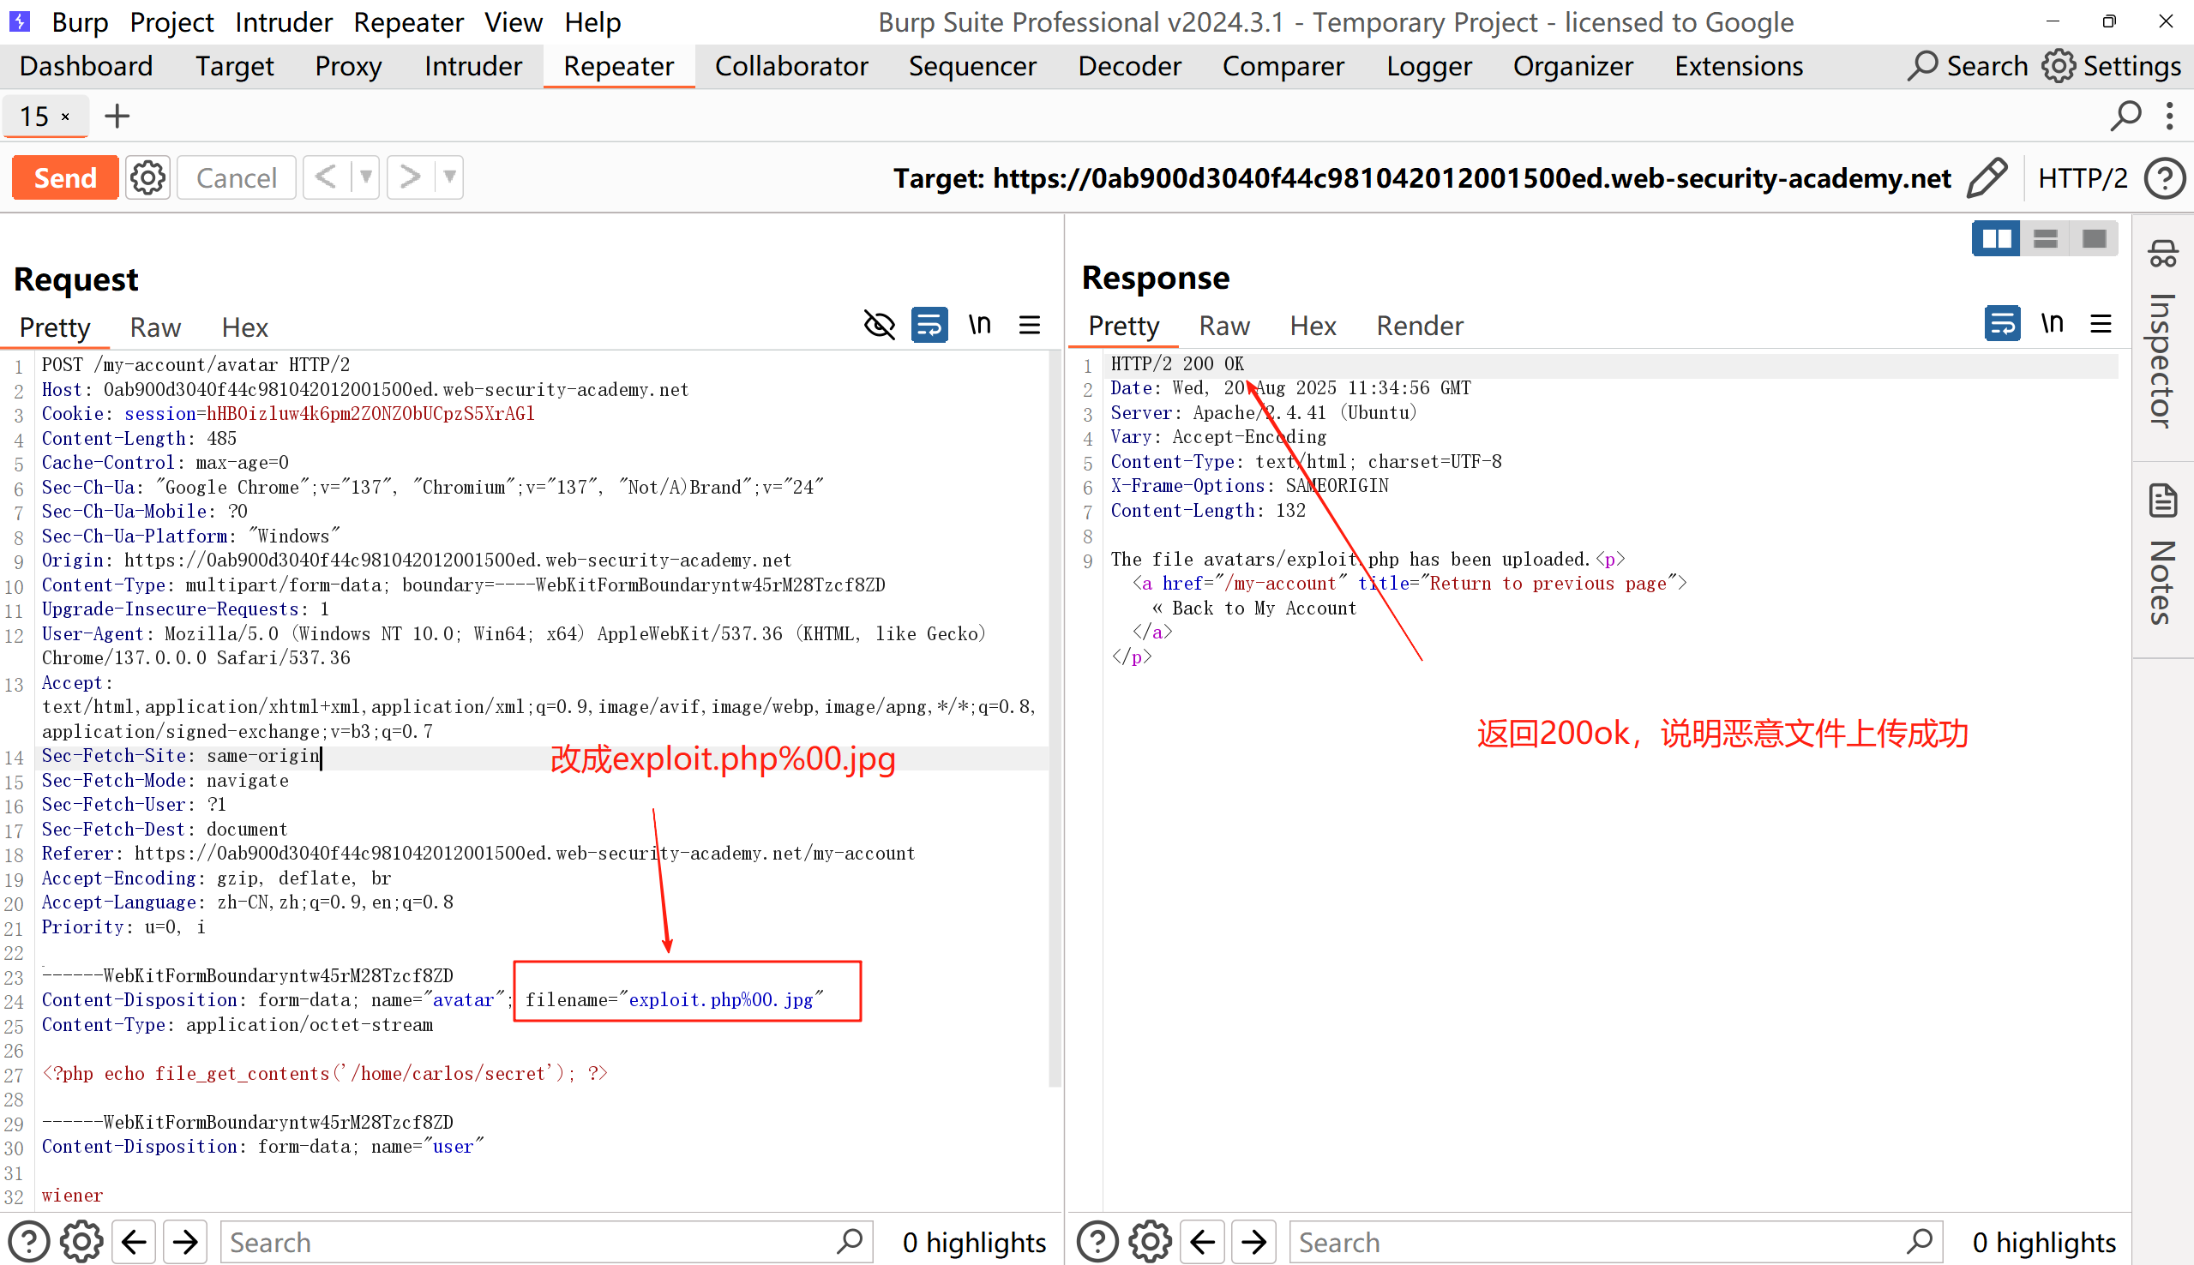Viewport: 2194px width, 1265px height.
Task: Click the pencil icon to edit target
Action: tap(1986, 177)
